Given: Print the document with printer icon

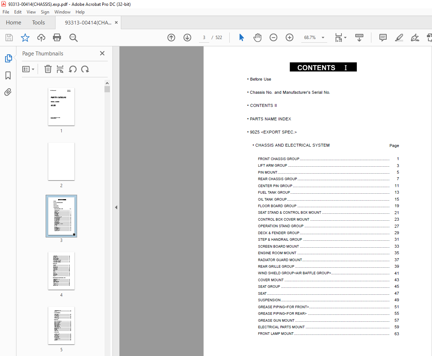Looking at the screenshot, I should tap(57, 38).
